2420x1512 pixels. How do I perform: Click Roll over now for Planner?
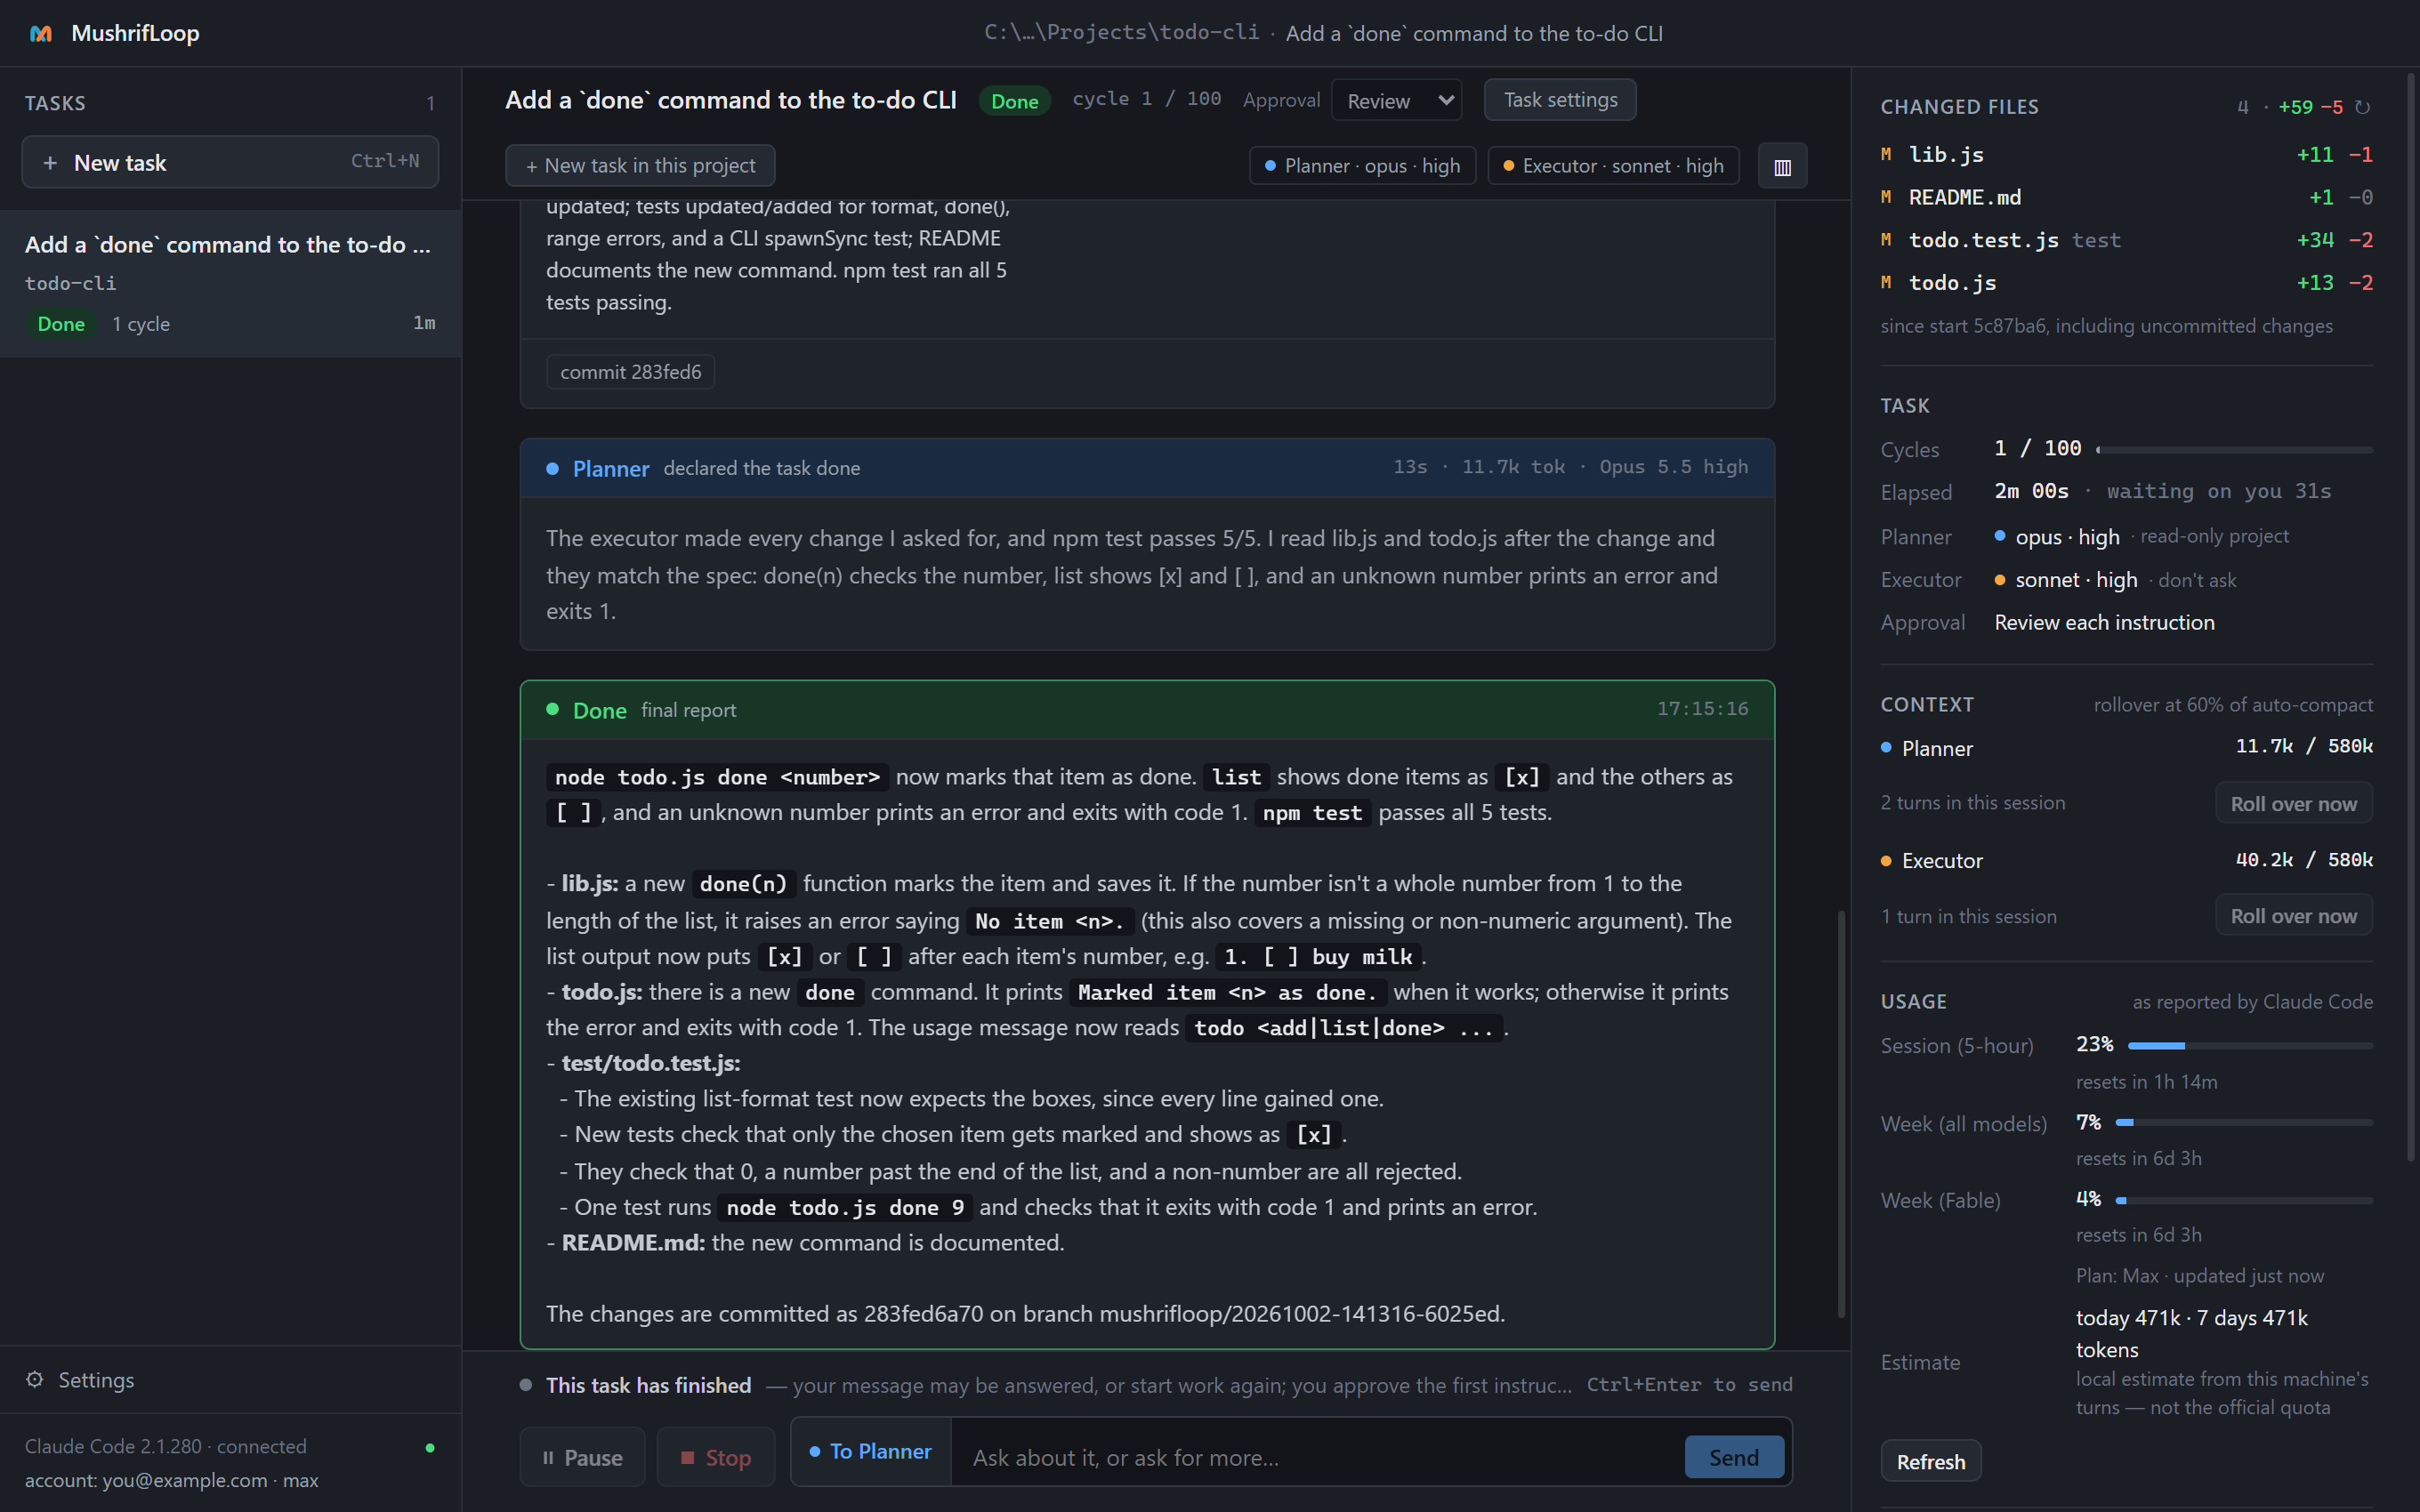[x=2293, y=804]
